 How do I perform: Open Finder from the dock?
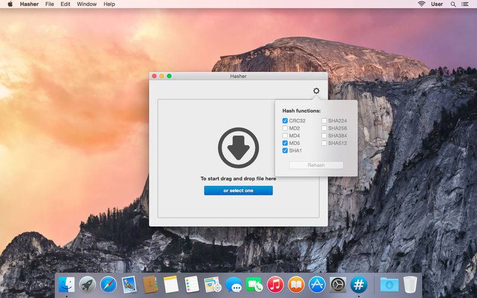[67, 284]
